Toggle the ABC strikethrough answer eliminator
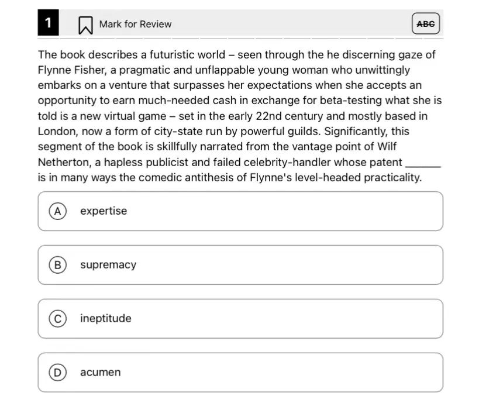 coord(426,23)
